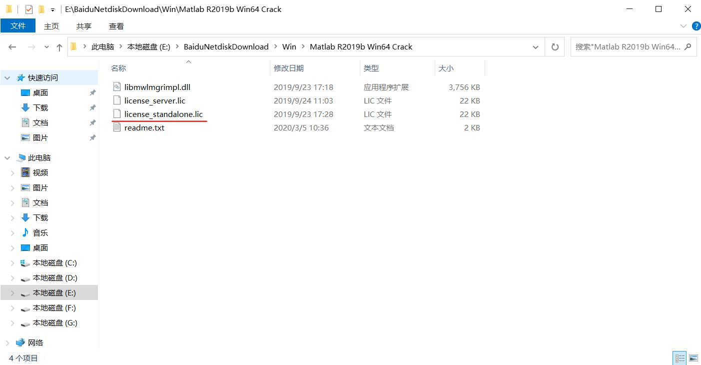Open the recent locations dropdown arrow

(47, 47)
